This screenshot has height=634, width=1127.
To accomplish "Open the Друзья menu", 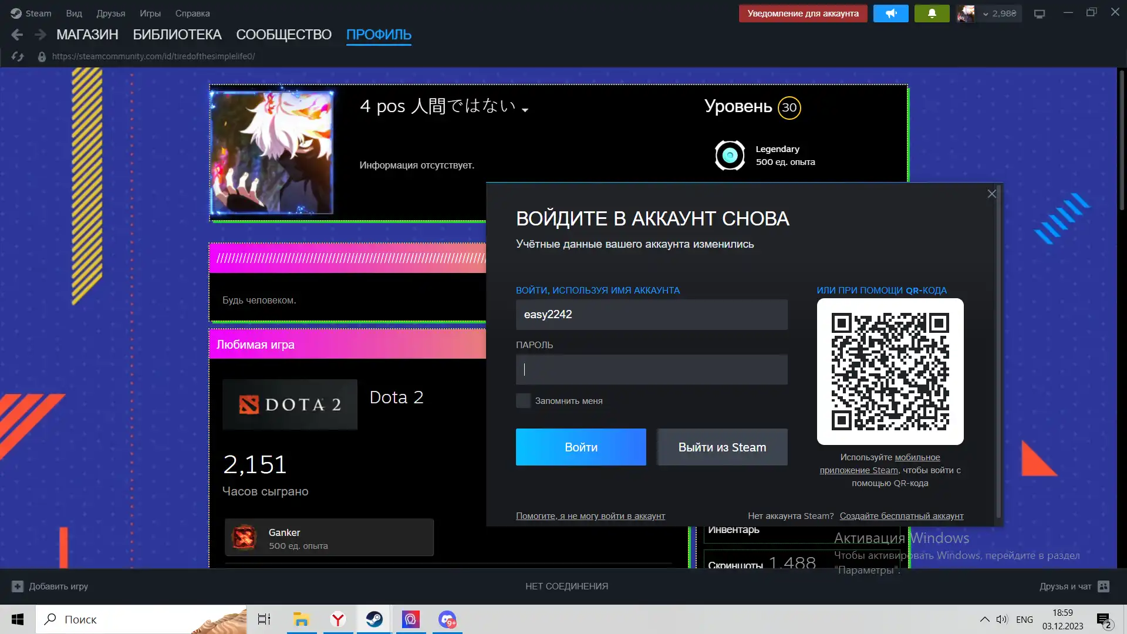I will pyautogui.click(x=111, y=13).
